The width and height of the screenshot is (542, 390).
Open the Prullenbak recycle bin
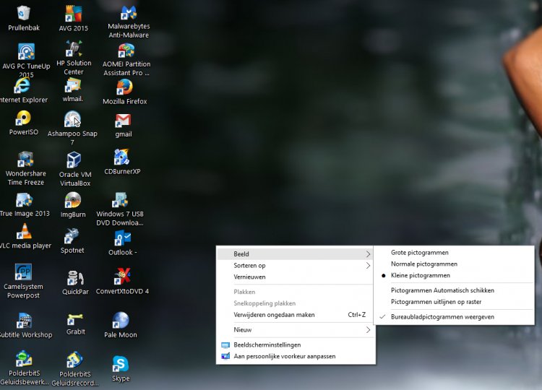24,14
